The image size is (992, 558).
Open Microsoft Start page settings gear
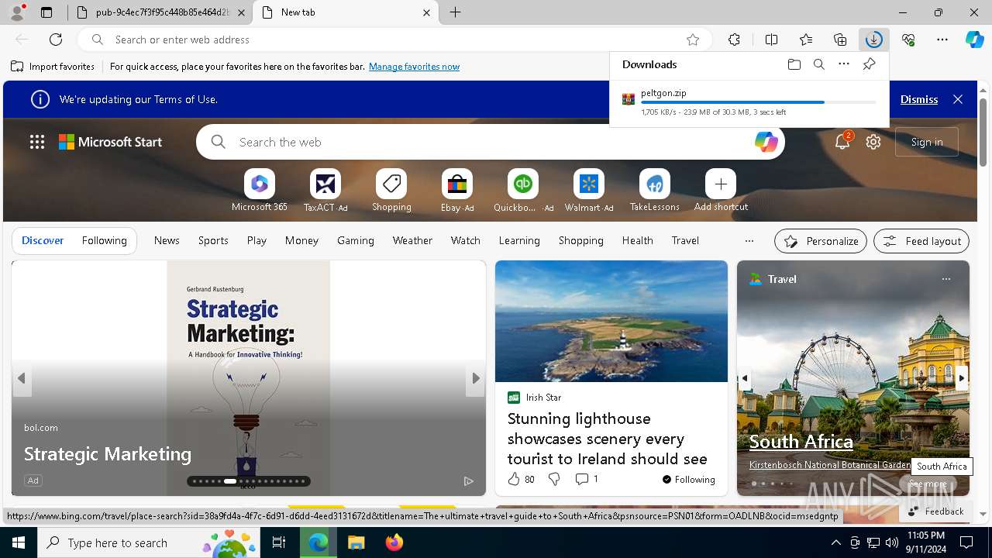click(x=873, y=142)
